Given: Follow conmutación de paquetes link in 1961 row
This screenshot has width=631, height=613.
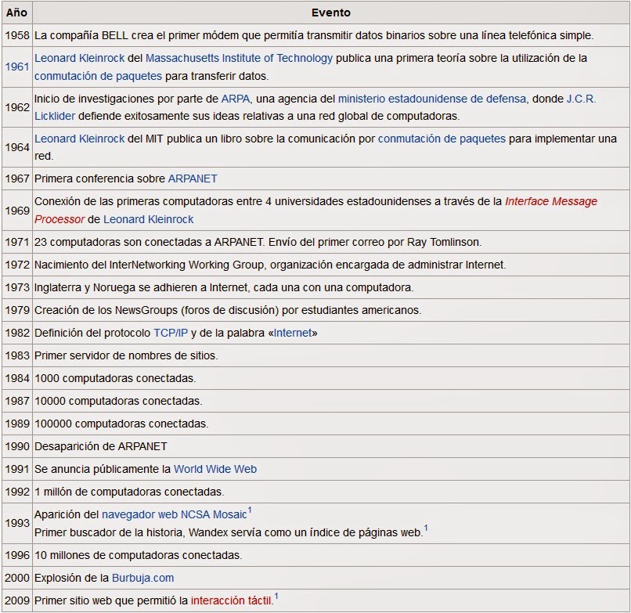Looking at the screenshot, I should (98, 76).
